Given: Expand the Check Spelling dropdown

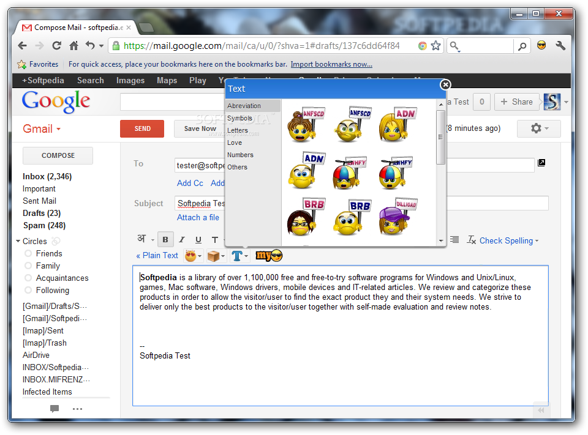Looking at the screenshot, I should pyautogui.click(x=509, y=240).
